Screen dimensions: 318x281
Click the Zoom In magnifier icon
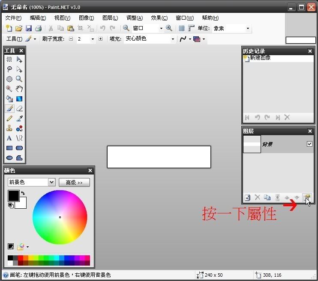pyautogui.click(x=169, y=28)
